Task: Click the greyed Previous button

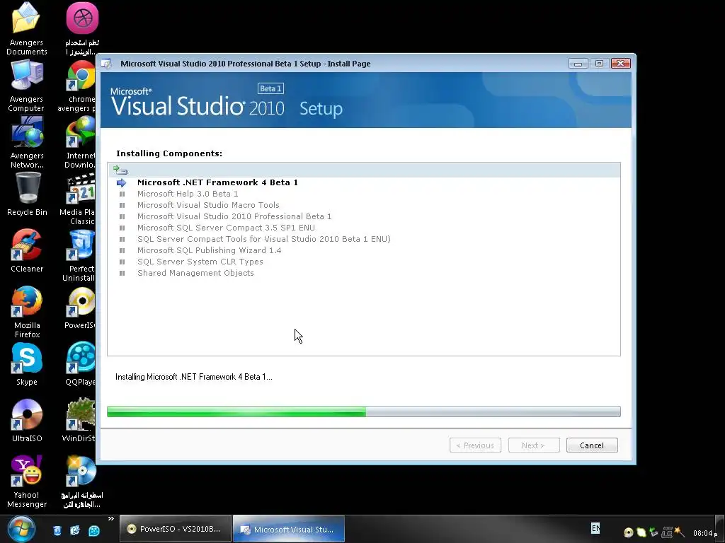Action: (x=475, y=445)
